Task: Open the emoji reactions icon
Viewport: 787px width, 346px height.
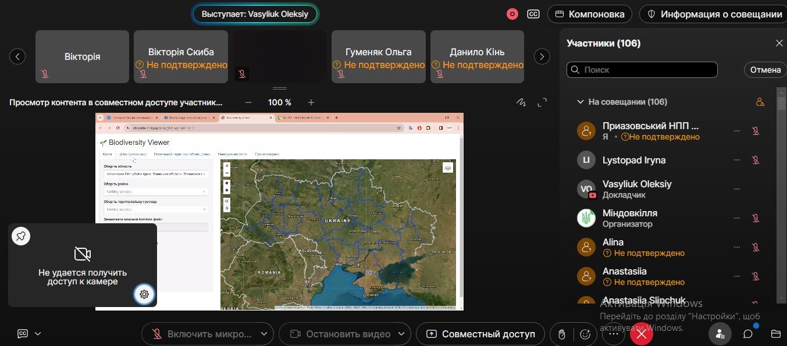Action: pyautogui.click(x=585, y=334)
